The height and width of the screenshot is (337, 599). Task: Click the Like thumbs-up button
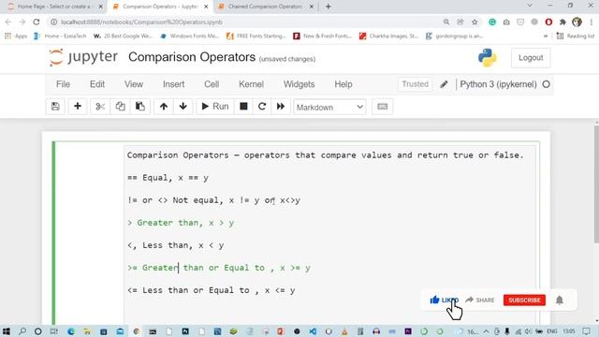point(444,300)
